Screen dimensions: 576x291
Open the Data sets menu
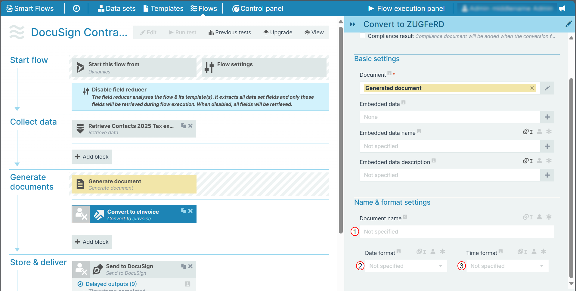point(116,8)
